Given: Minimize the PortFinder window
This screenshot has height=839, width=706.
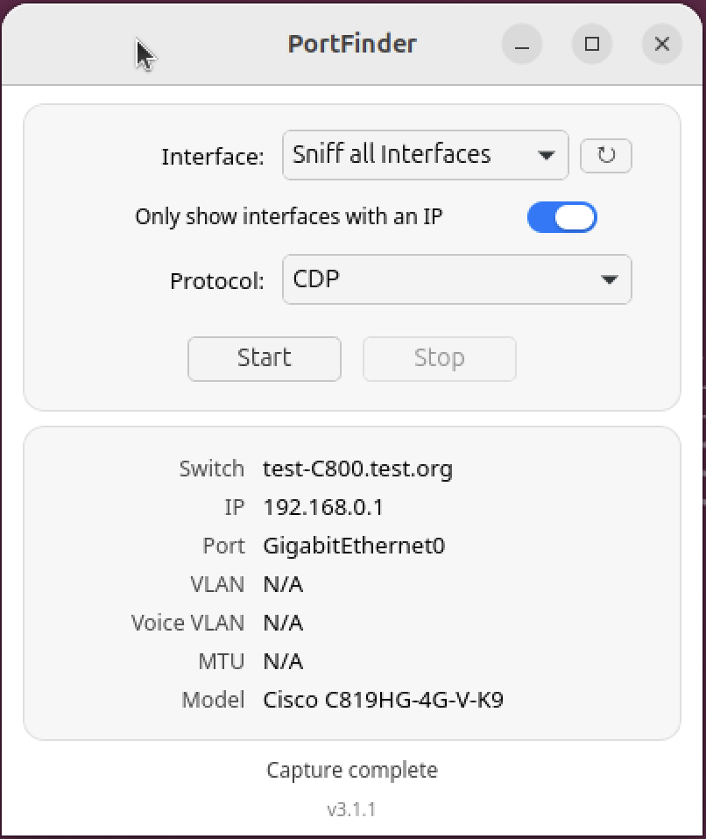Looking at the screenshot, I should [521, 44].
